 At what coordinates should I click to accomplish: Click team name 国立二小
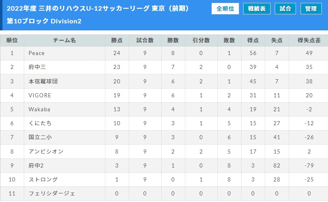coord(40,137)
